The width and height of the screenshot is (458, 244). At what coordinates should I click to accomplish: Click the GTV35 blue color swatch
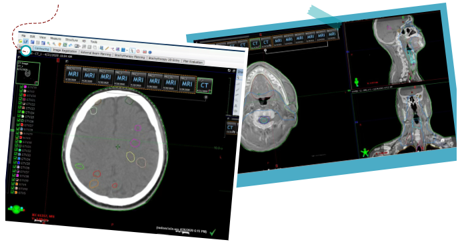pyautogui.click(x=19, y=163)
